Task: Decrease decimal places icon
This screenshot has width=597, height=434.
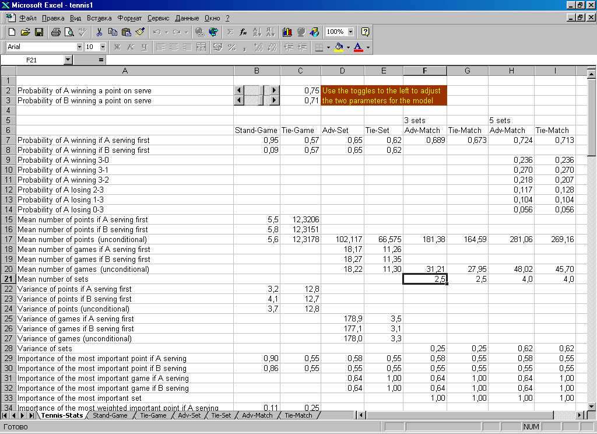Action: point(272,47)
